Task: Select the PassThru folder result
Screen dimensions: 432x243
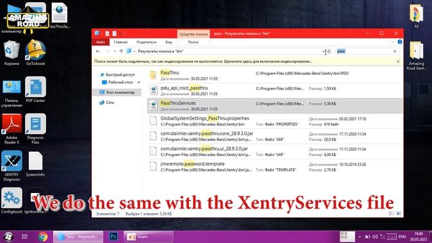Action: pyautogui.click(x=275, y=75)
